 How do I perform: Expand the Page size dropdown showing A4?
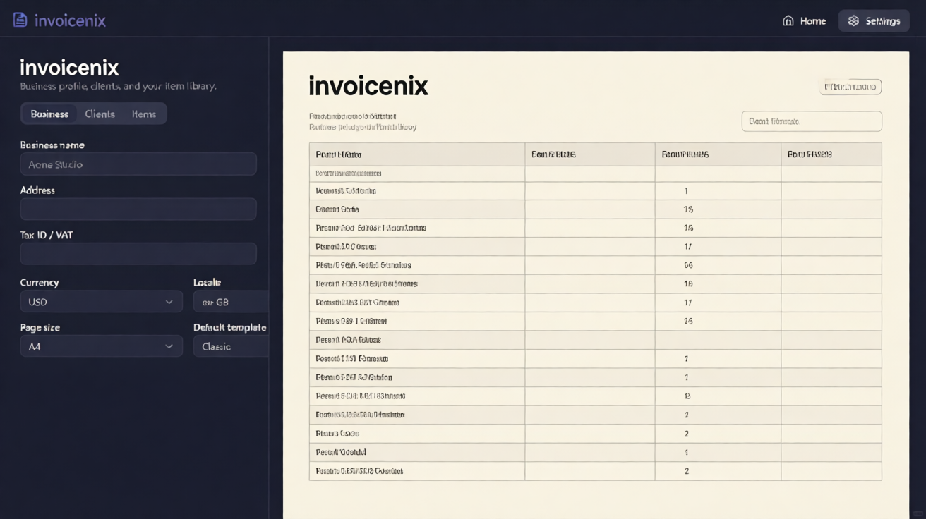(x=102, y=346)
